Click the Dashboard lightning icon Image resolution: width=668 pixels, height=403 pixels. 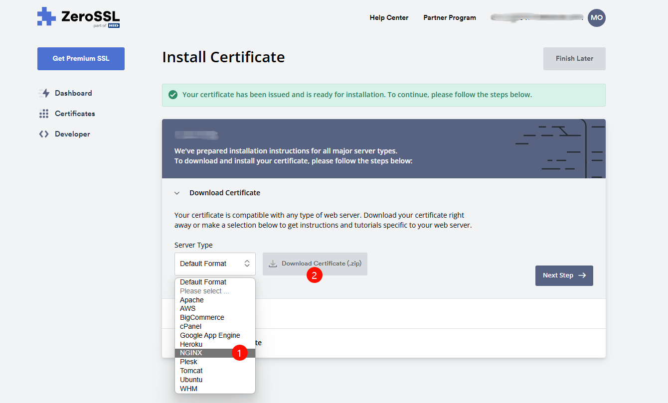click(x=44, y=93)
